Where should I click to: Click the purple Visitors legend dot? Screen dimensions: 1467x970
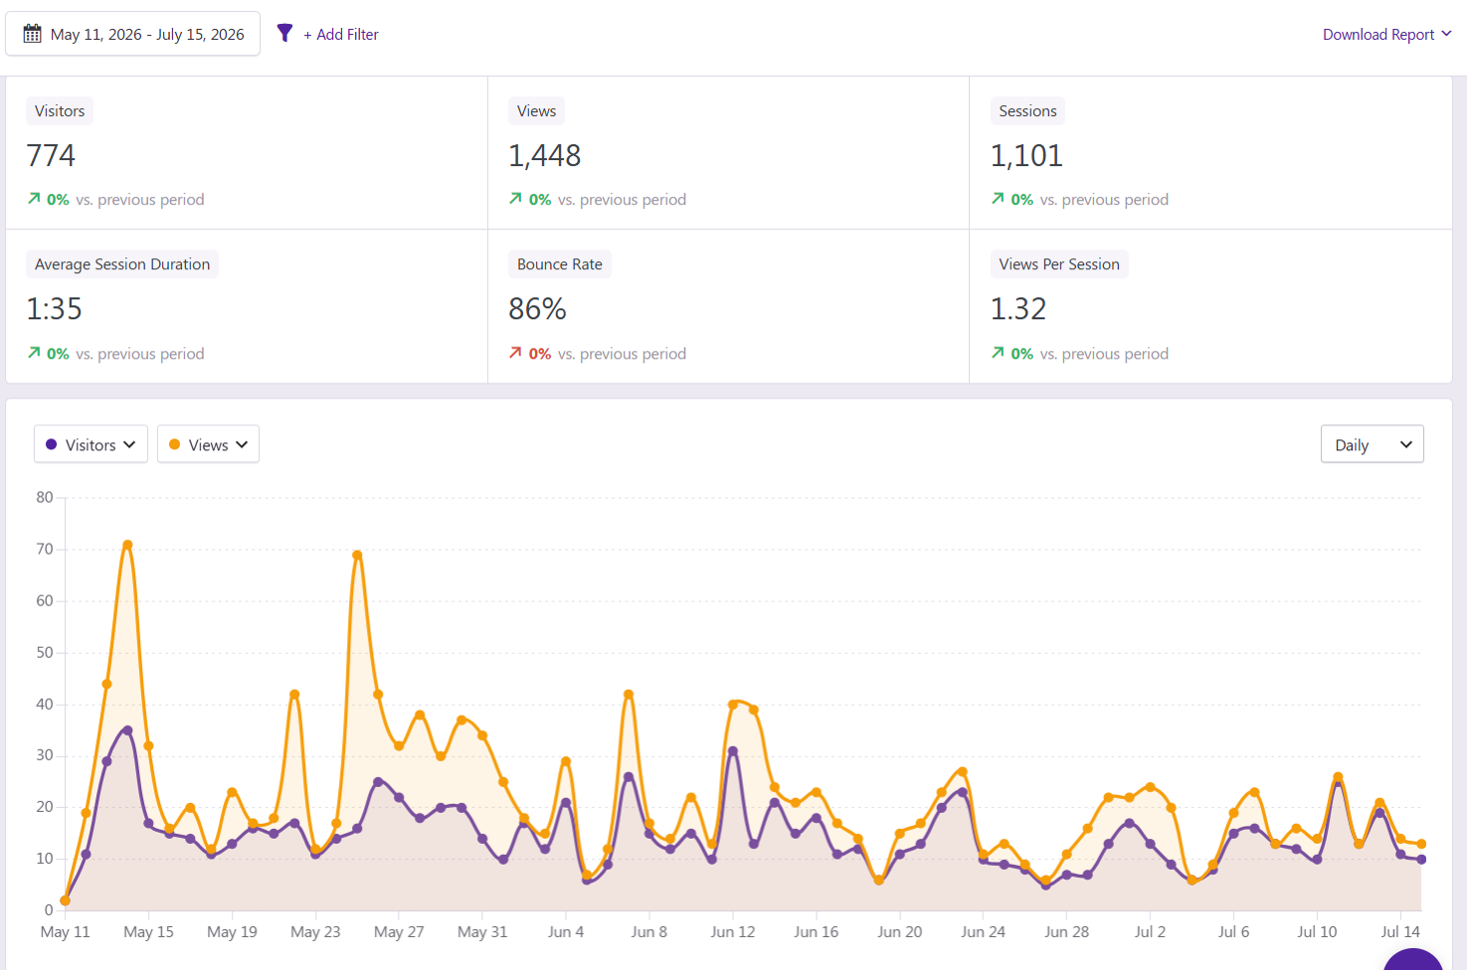coord(52,444)
